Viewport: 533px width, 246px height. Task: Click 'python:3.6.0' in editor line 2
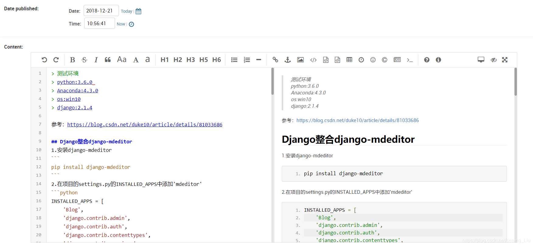tap(75, 82)
